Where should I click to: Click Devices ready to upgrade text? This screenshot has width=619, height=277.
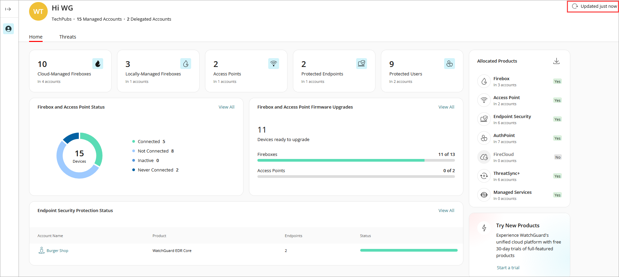click(283, 139)
